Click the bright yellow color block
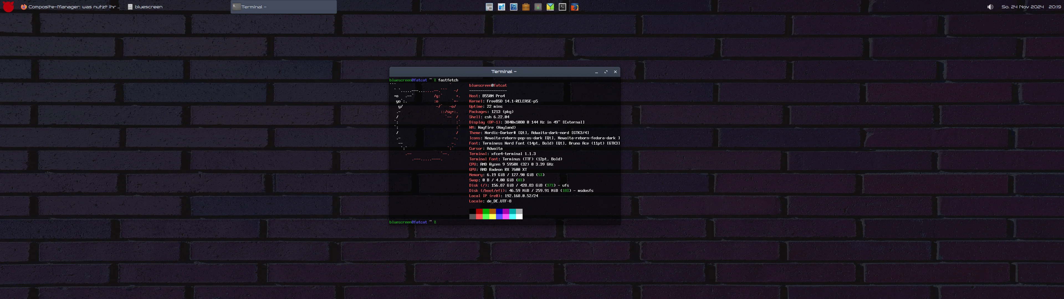 pyautogui.click(x=492, y=216)
